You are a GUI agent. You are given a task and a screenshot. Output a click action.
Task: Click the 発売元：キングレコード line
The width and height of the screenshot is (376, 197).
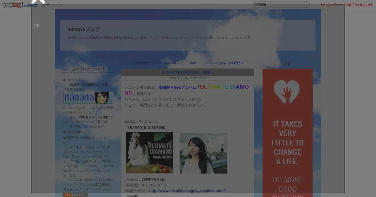pos(146,185)
